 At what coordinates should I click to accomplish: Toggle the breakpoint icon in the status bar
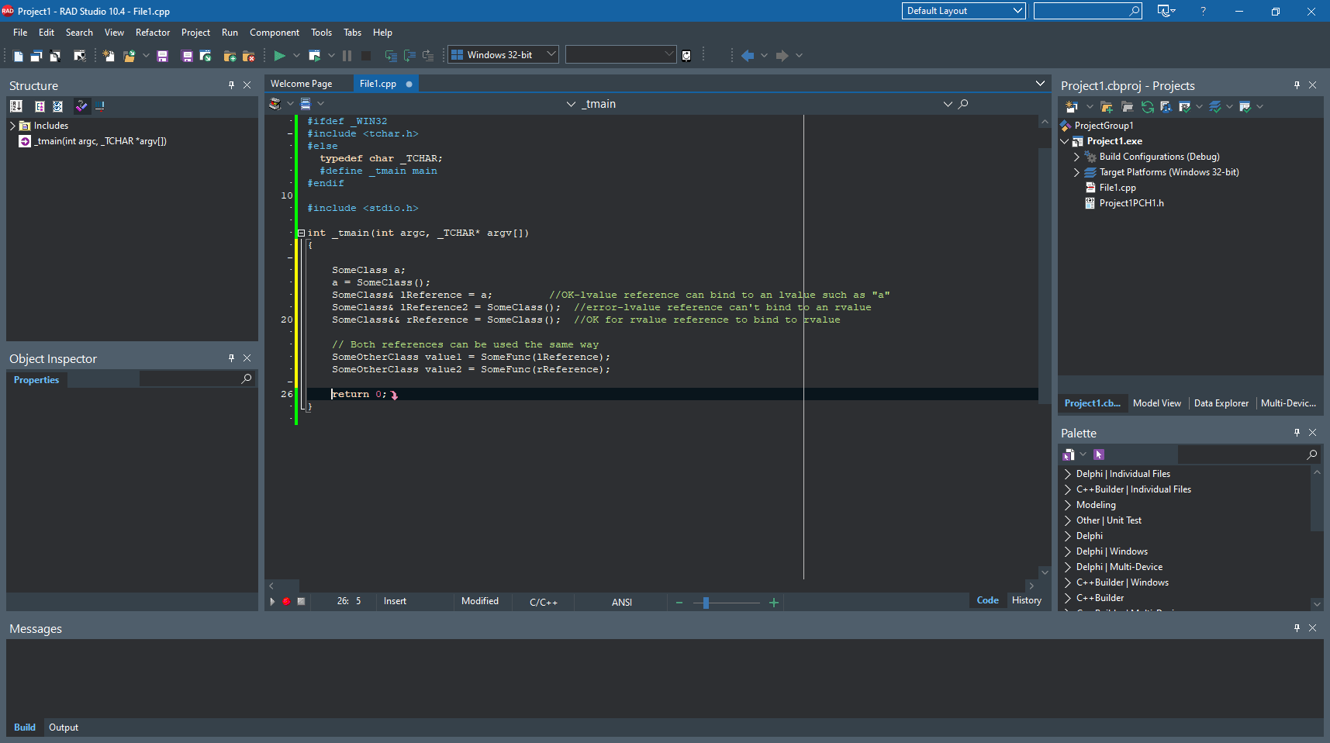coord(285,601)
